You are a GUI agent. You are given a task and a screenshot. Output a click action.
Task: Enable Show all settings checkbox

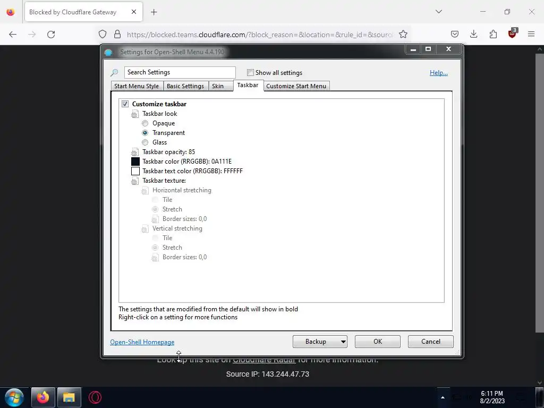click(250, 72)
